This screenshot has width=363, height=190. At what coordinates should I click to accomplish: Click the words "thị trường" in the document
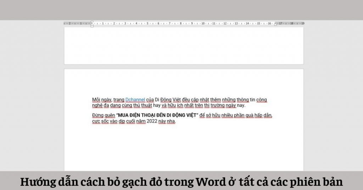pyautogui.click(x=214, y=106)
